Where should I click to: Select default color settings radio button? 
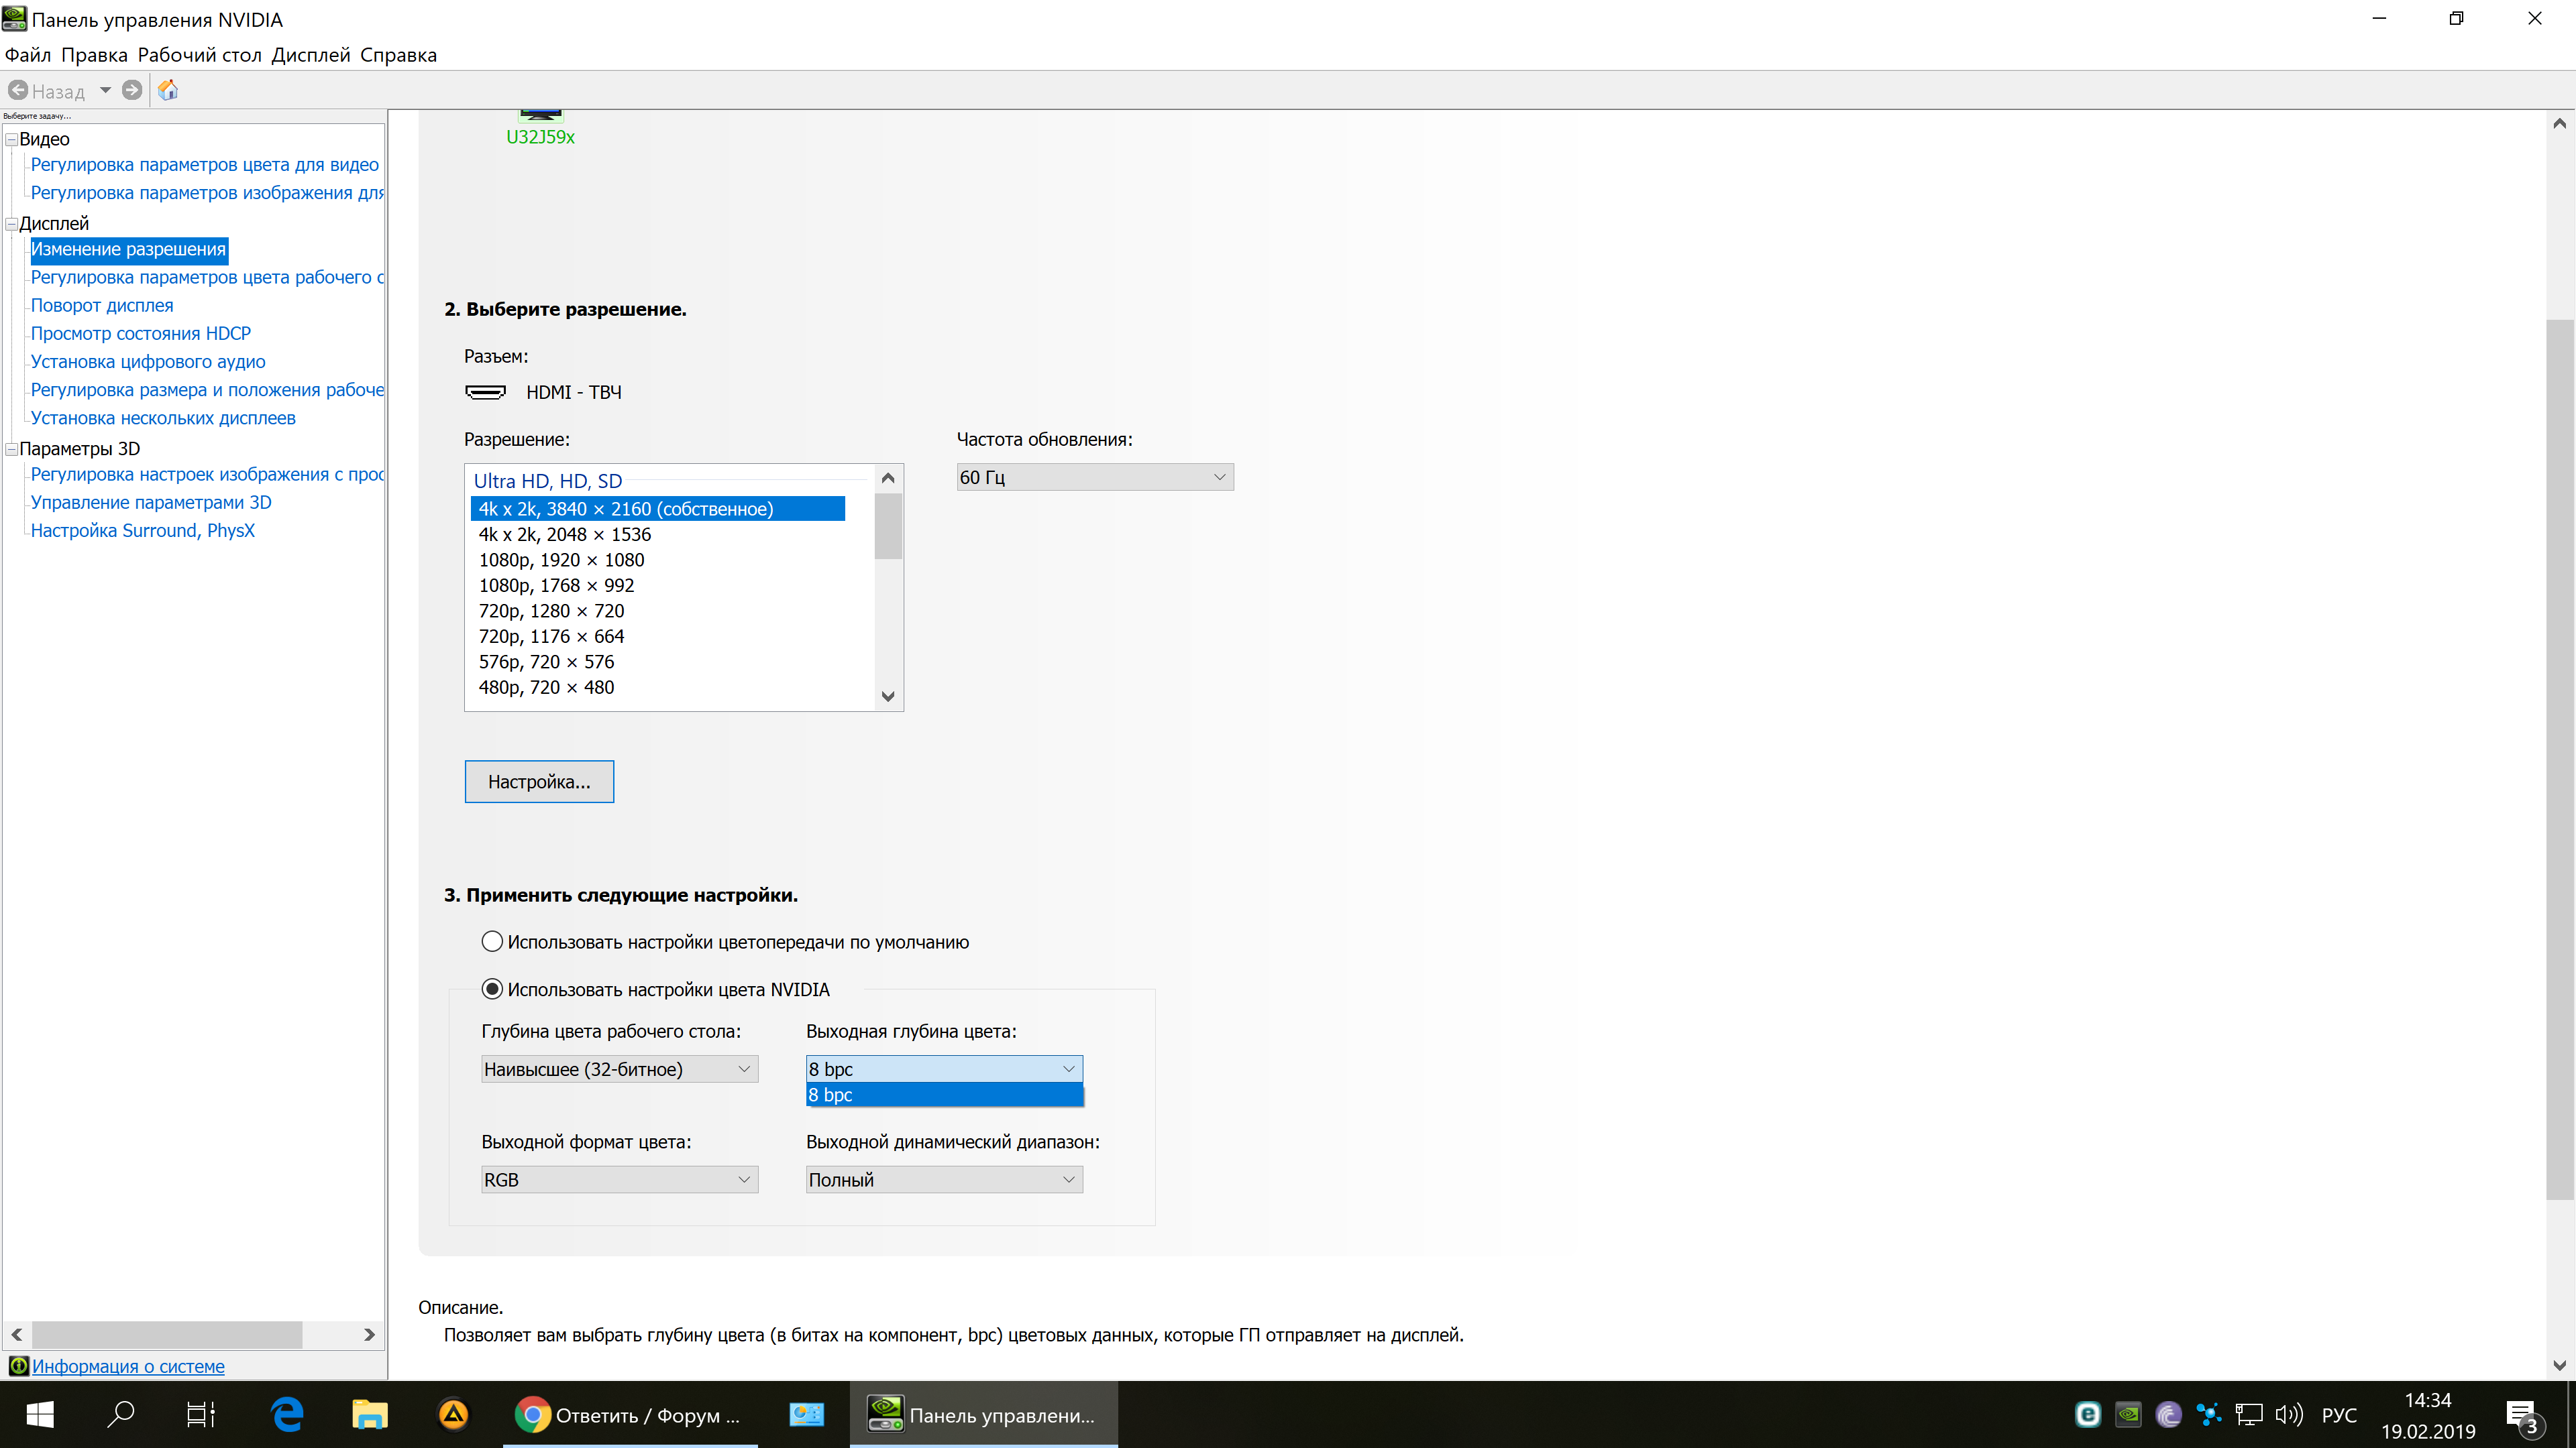(x=492, y=941)
